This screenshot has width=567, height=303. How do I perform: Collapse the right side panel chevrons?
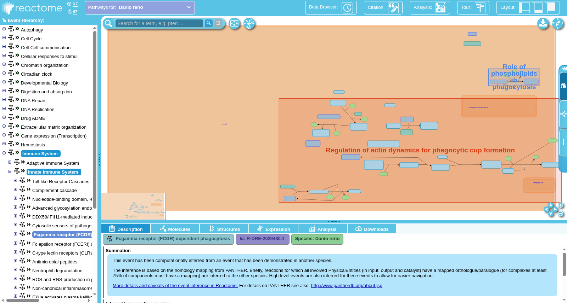564,69
